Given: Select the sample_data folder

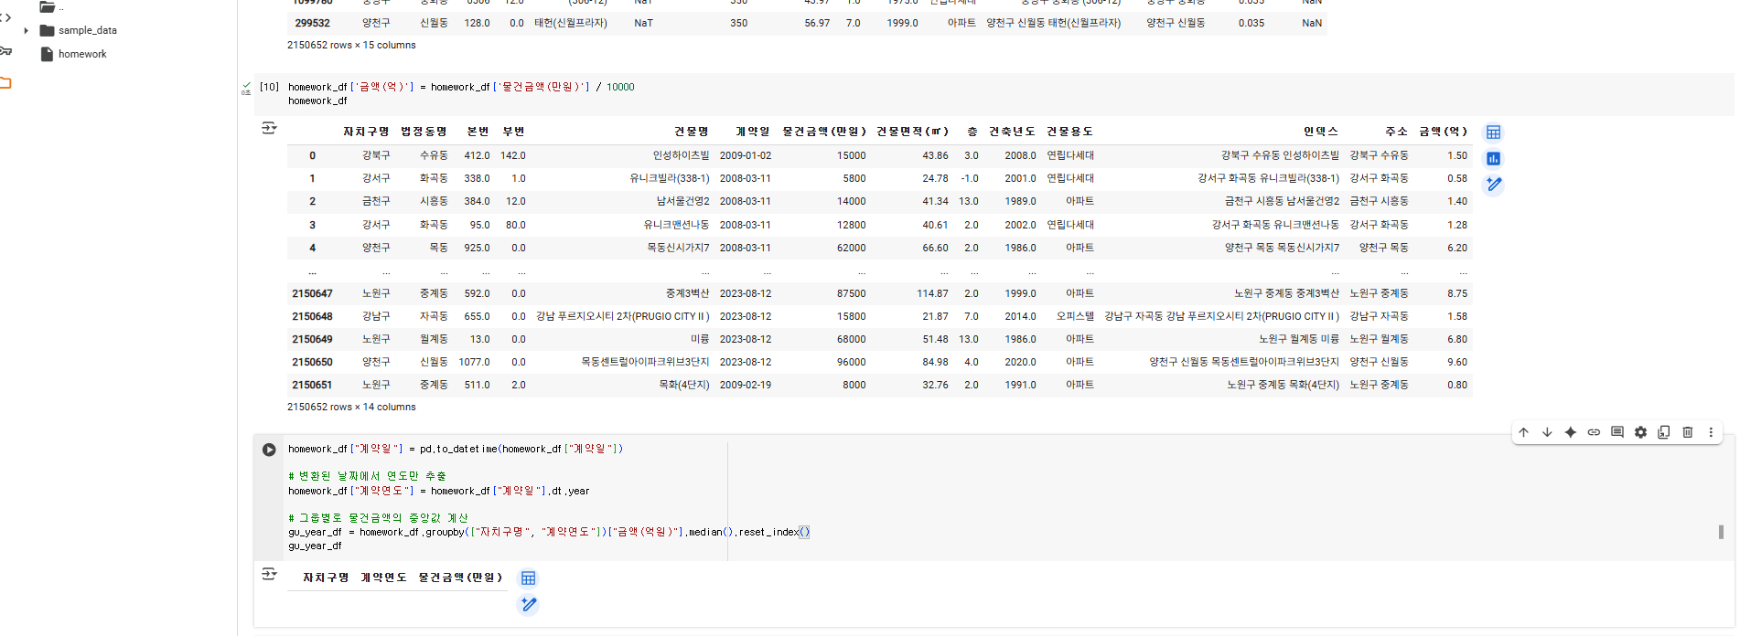Looking at the screenshot, I should [x=79, y=30].
